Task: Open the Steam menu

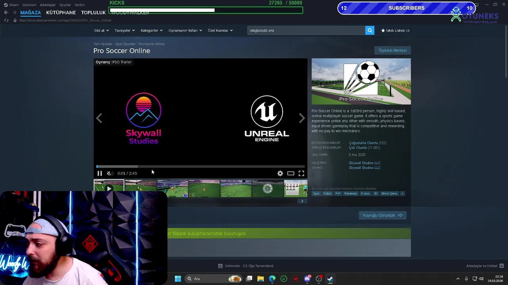Action: (x=12, y=5)
